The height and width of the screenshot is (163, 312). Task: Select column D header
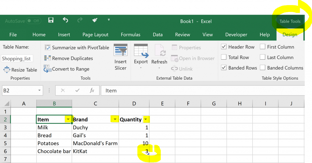[x=134, y=103]
